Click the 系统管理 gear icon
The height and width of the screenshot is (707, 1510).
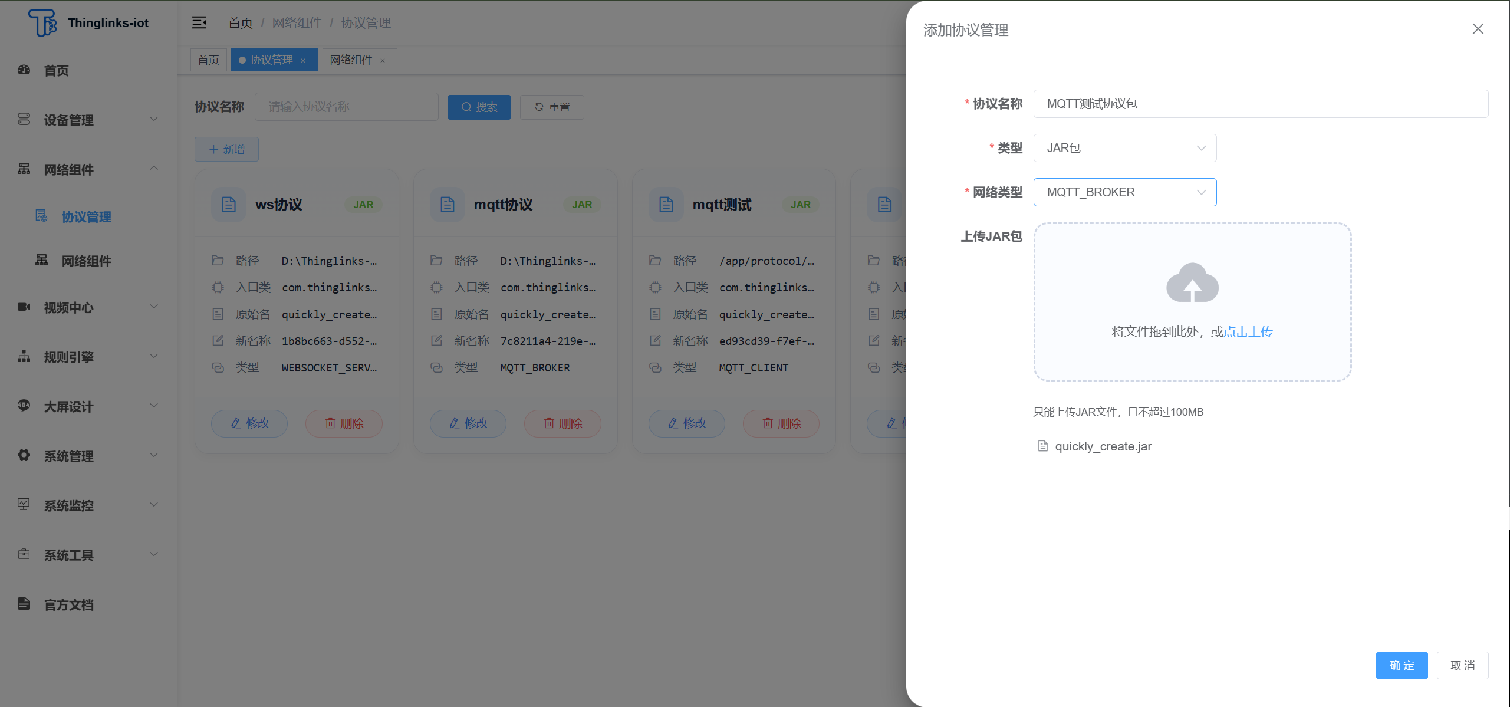pyautogui.click(x=24, y=455)
